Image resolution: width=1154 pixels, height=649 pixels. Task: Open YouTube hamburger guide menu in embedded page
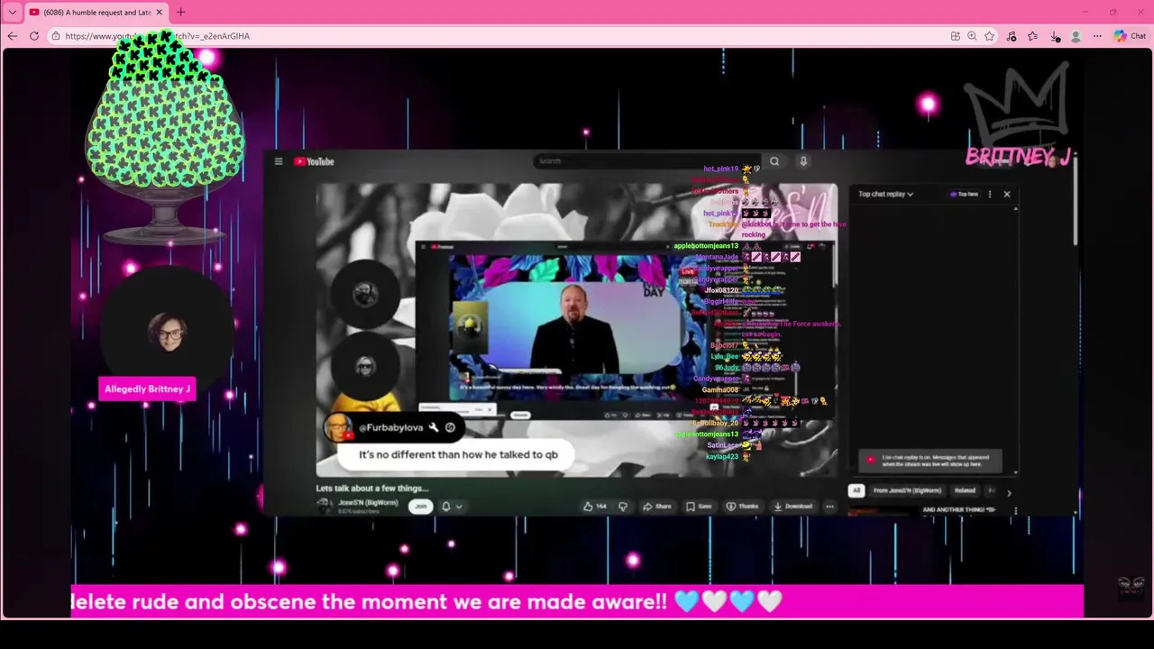(x=278, y=161)
